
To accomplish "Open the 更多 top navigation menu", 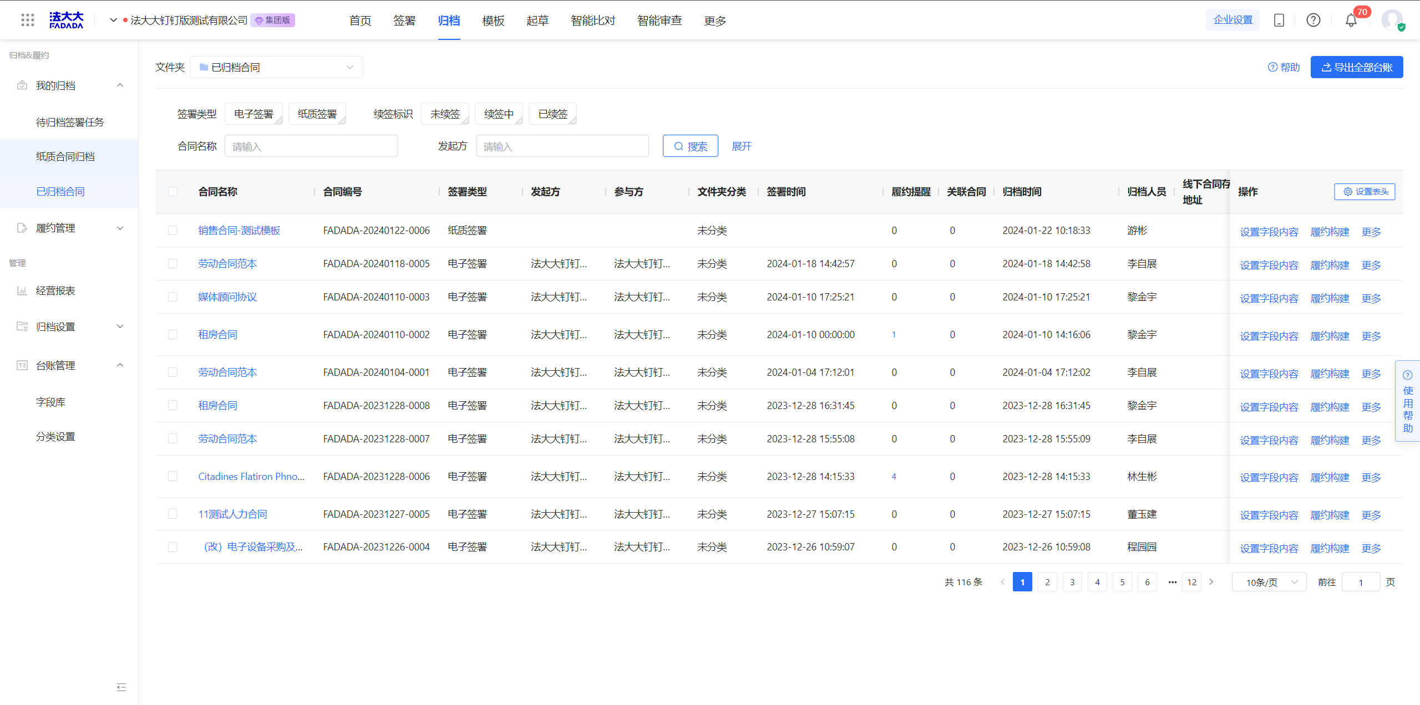I will 715,21.
